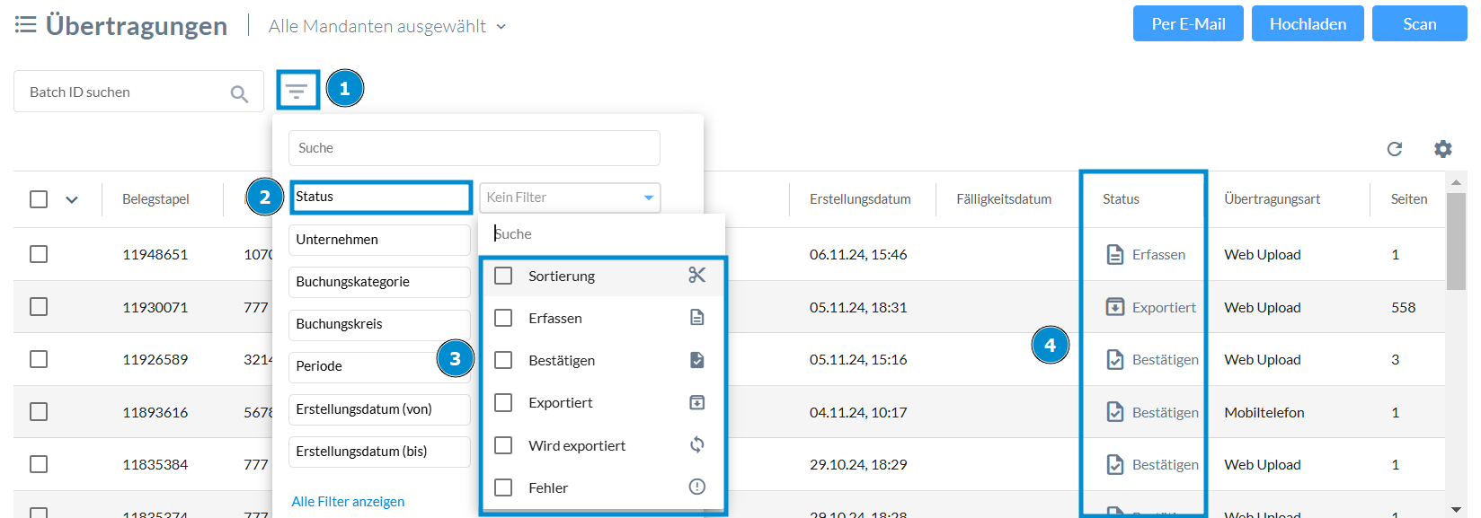Click the Mobiltelefon cell in row 11893616

click(x=1264, y=413)
